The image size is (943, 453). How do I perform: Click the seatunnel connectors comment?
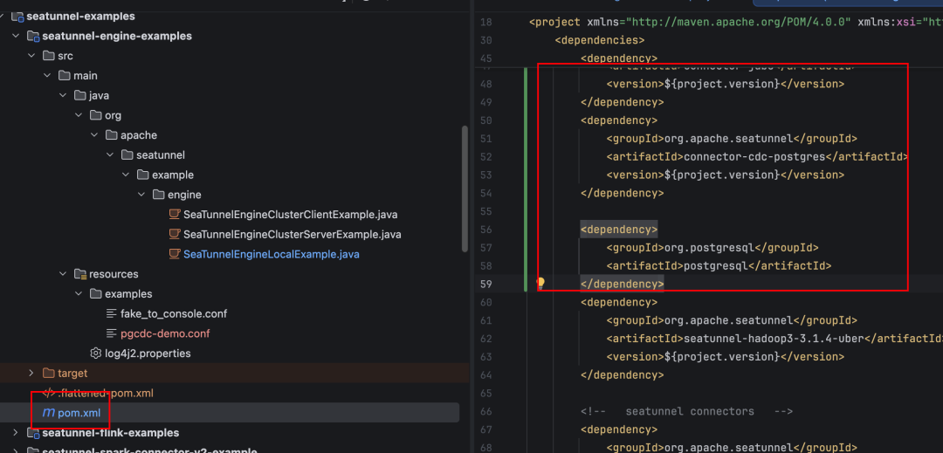686,412
